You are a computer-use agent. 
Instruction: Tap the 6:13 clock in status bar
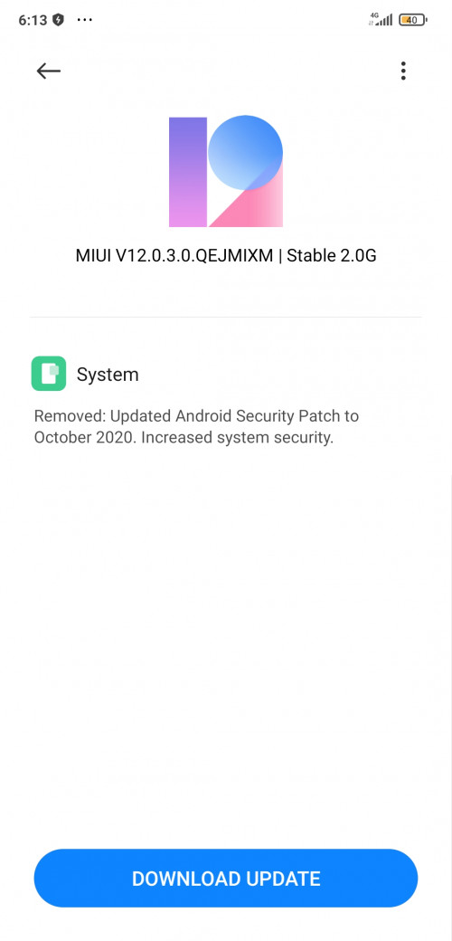point(33,20)
